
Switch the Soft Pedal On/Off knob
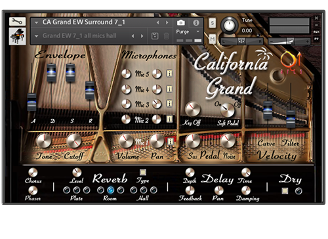pyautogui.click(x=228, y=110)
